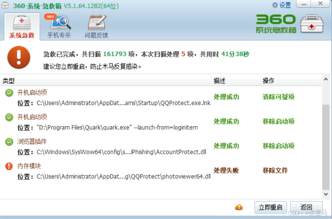Click the results list scroll down arrow
The width and height of the screenshot is (332, 219).
pos(326,194)
